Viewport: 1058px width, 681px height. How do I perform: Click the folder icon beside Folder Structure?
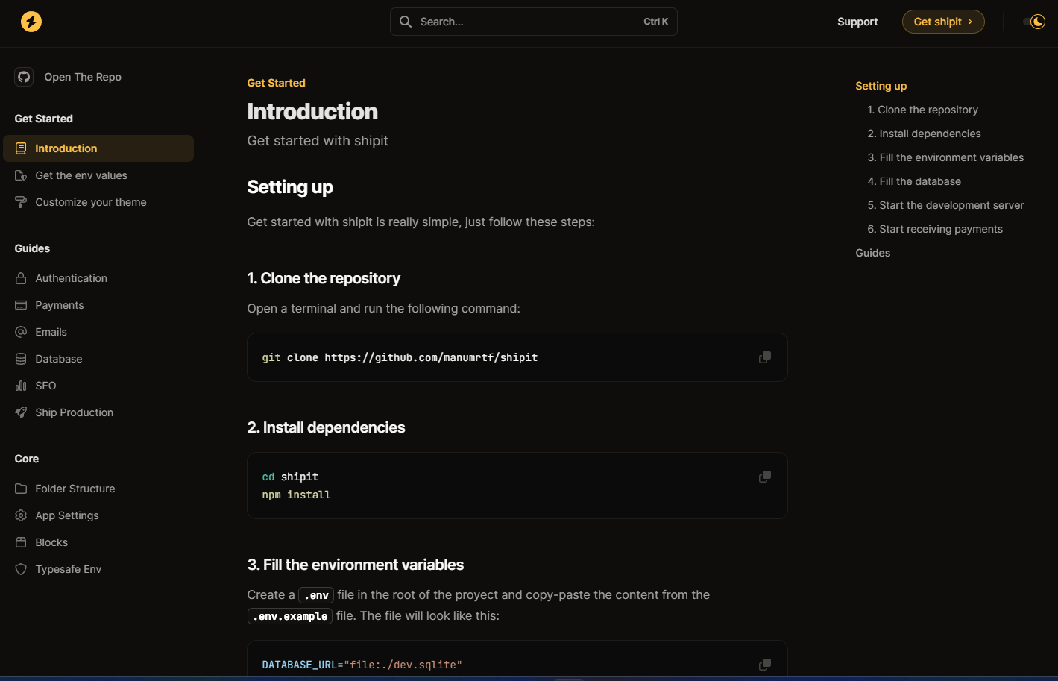(x=21, y=489)
